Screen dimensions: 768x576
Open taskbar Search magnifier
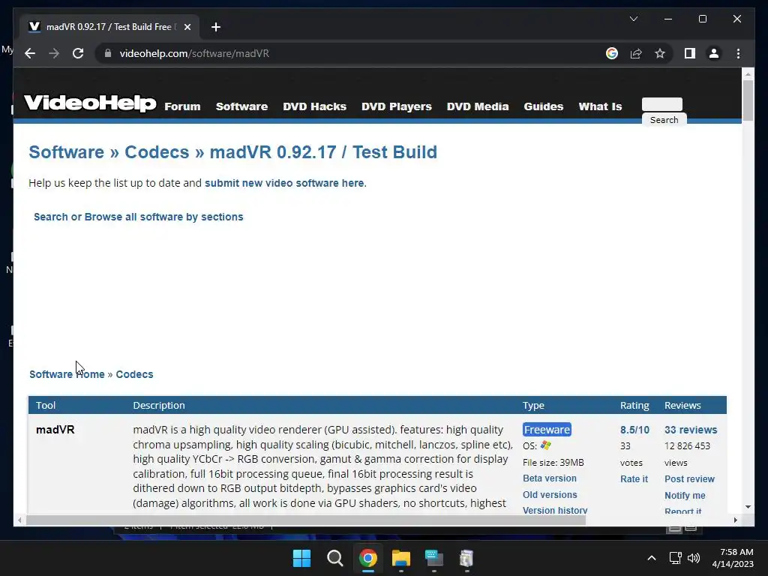tap(335, 558)
